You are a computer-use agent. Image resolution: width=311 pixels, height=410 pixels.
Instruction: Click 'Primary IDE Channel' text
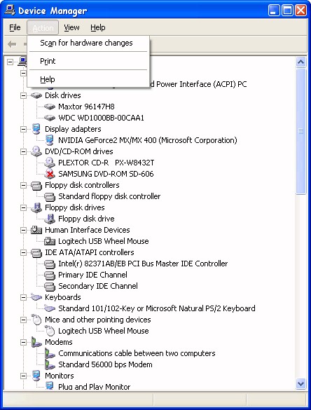92,275
